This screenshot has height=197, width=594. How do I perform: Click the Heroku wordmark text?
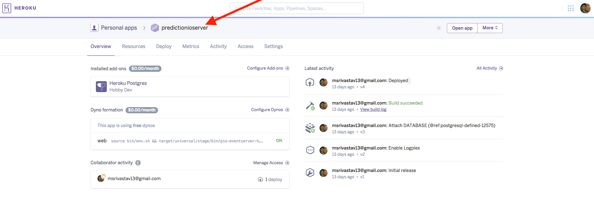(25, 8)
